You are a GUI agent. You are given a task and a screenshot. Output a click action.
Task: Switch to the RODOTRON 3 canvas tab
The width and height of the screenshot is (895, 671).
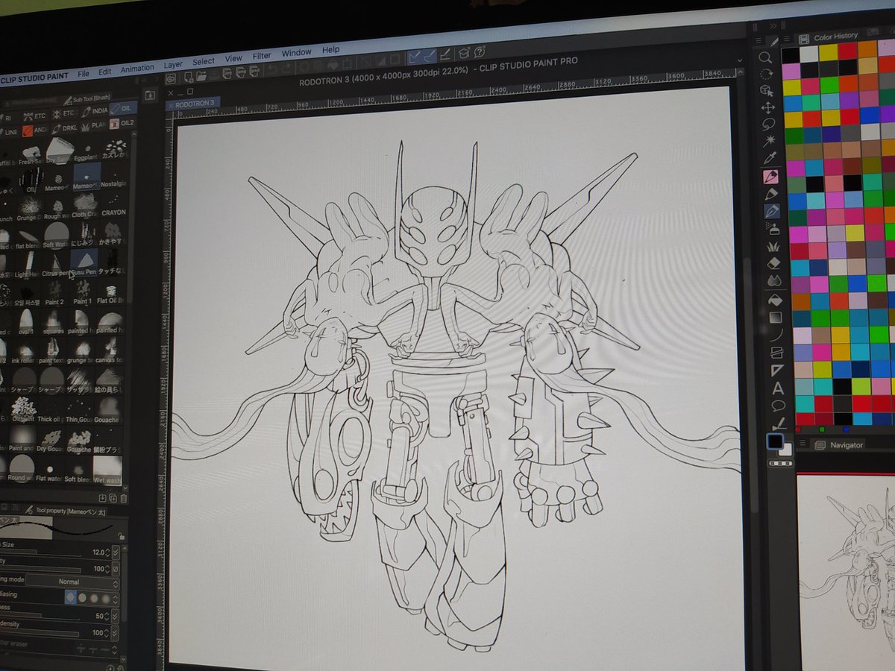195,103
